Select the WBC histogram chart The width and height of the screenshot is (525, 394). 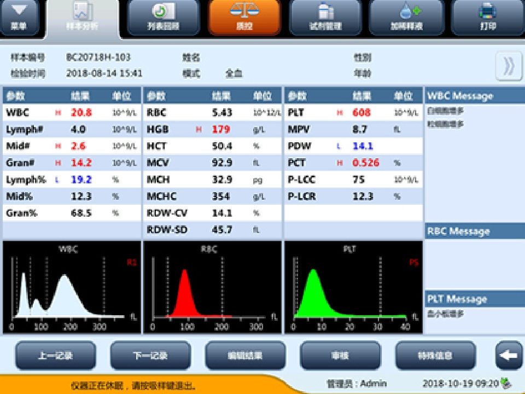(x=71, y=287)
